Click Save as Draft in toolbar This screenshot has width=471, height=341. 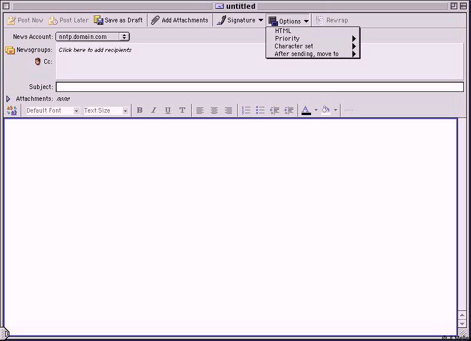click(119, 21)
